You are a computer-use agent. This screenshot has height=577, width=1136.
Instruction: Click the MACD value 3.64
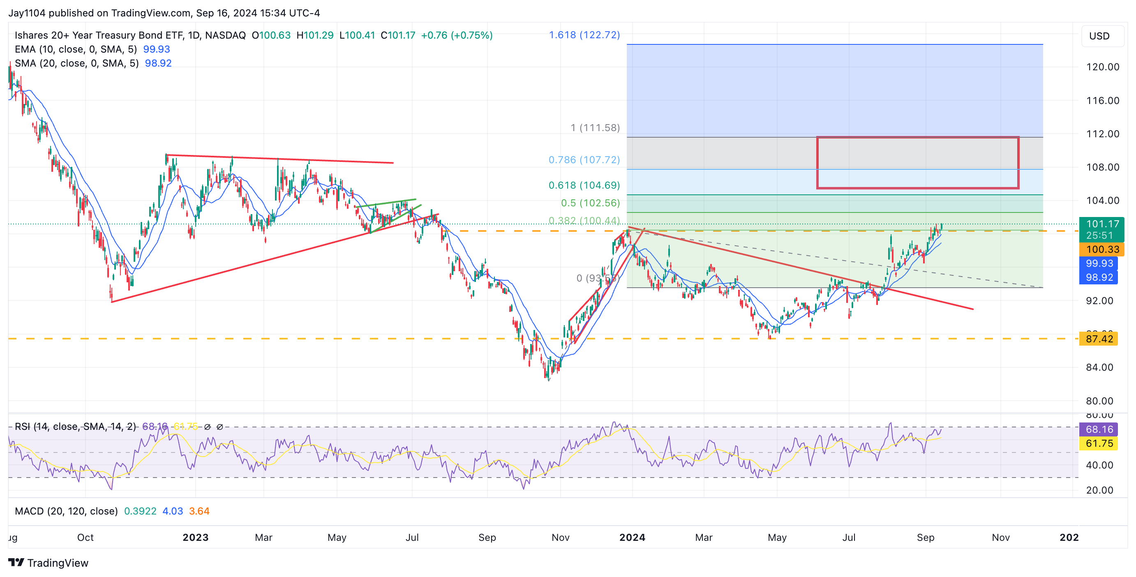(x=199, y=511)
